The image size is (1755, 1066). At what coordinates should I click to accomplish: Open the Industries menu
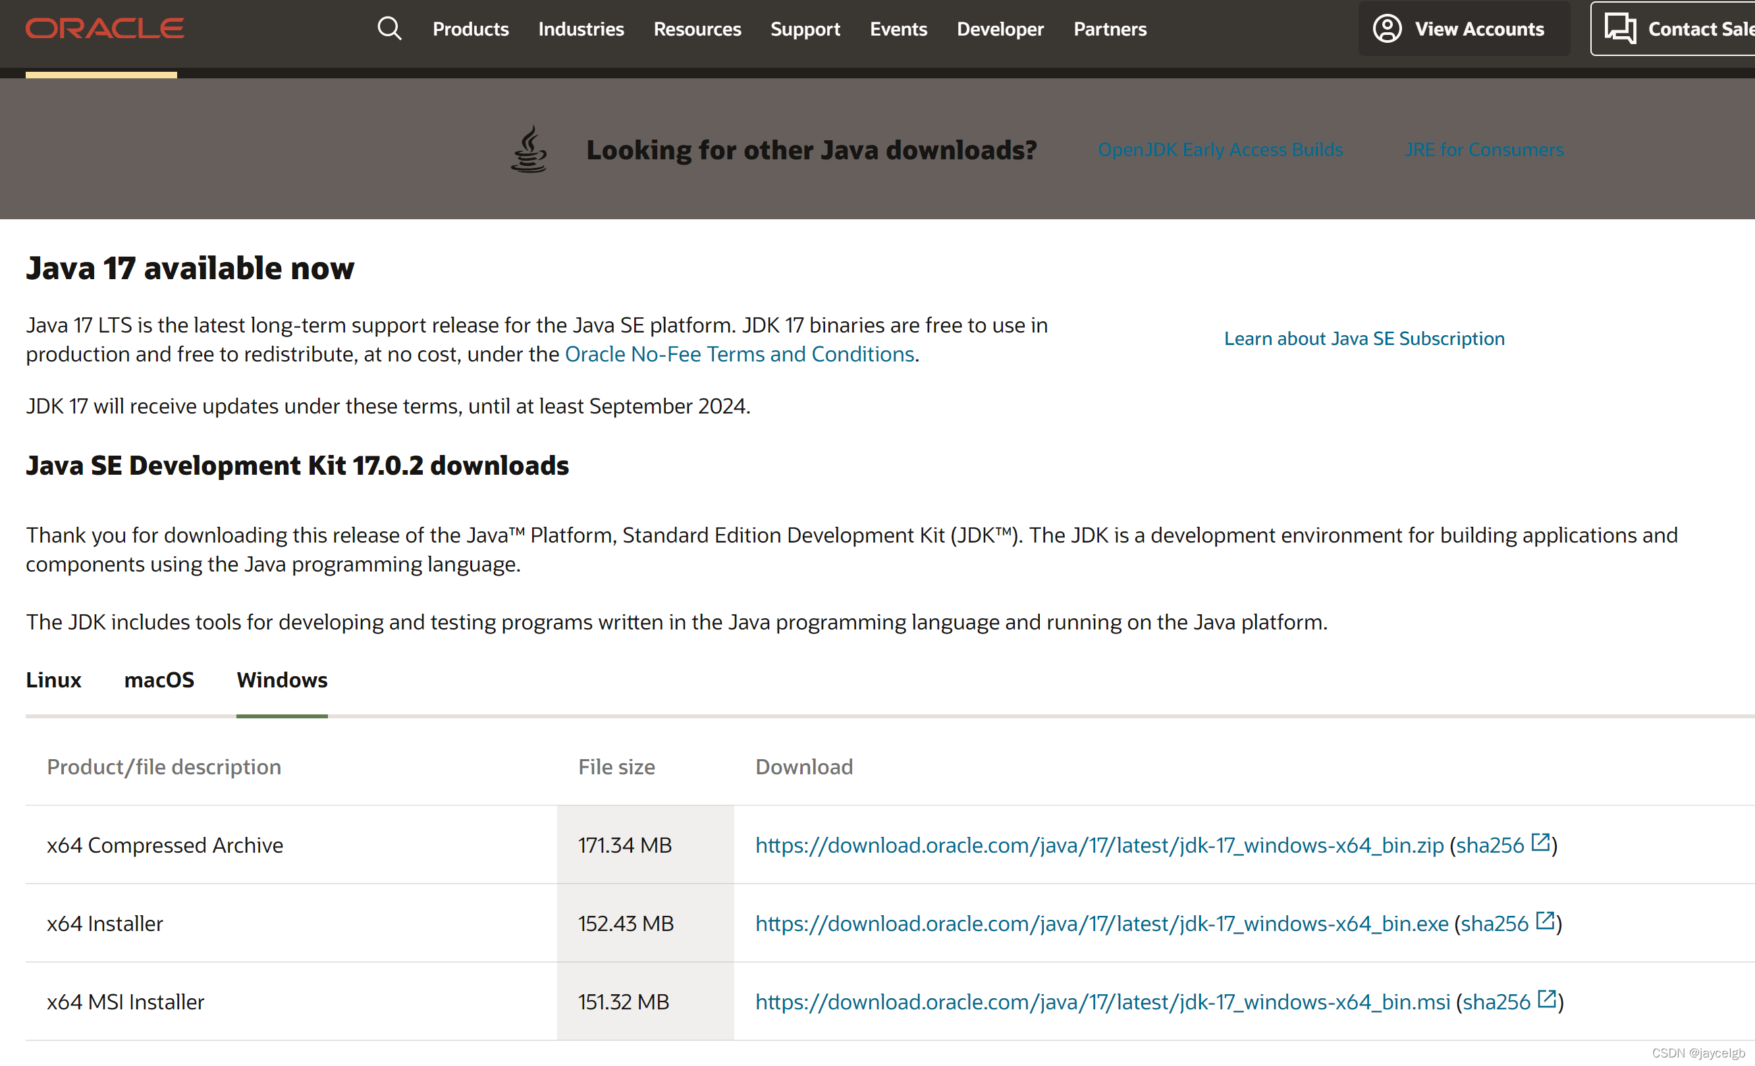click(x=580, y=29)
